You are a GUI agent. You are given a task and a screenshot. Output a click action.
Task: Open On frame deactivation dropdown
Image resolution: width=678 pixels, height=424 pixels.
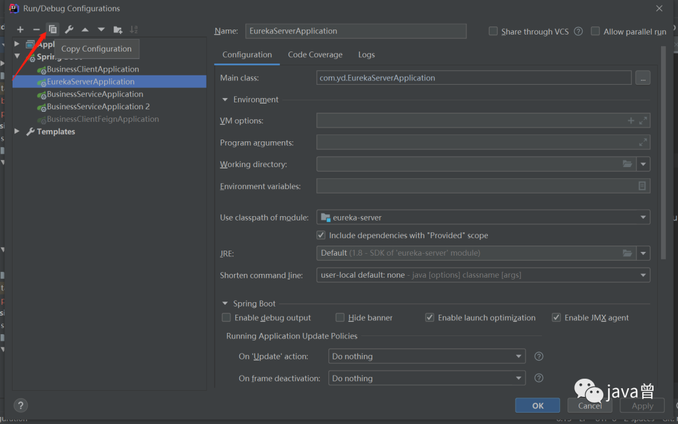(x=519, y=378)
